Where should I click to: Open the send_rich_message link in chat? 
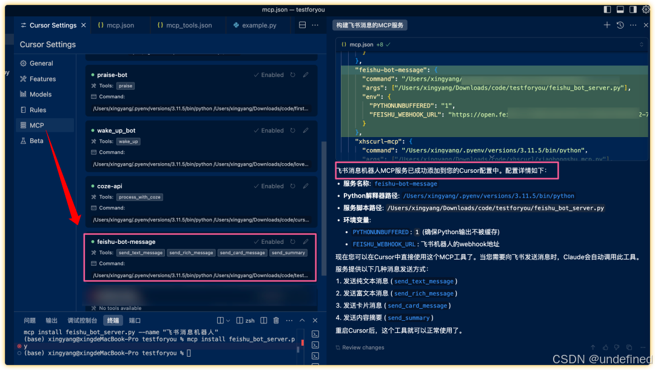423,294
